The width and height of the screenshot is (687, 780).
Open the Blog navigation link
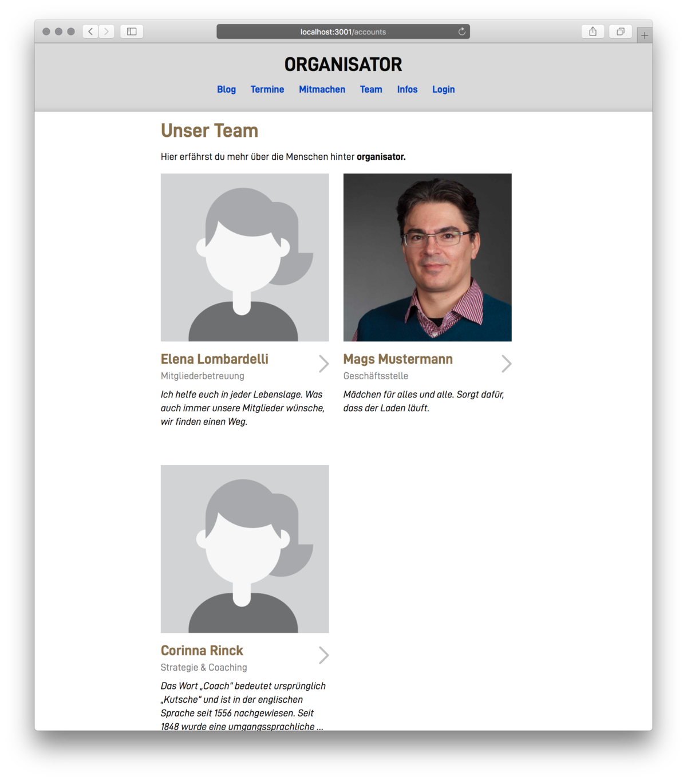click(226, 89)
